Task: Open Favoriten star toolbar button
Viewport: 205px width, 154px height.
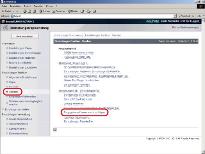Action: [59, 11]
